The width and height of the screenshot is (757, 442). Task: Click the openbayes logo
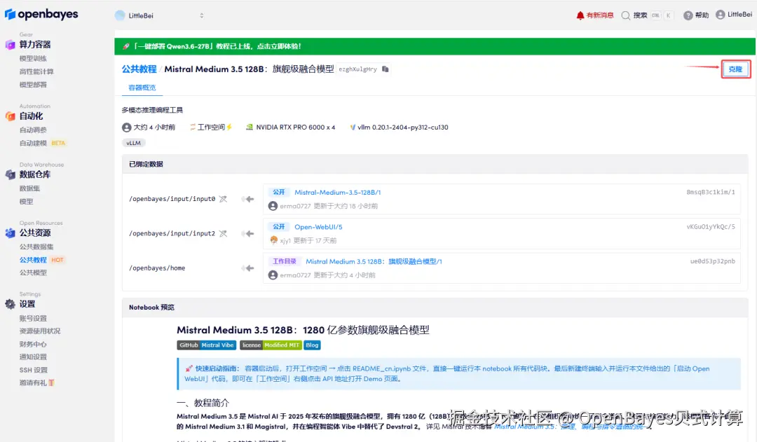41,15
